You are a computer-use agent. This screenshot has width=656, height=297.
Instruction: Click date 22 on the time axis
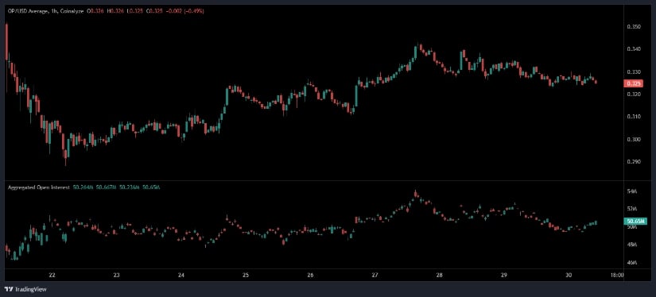click(x=52, y=276)
